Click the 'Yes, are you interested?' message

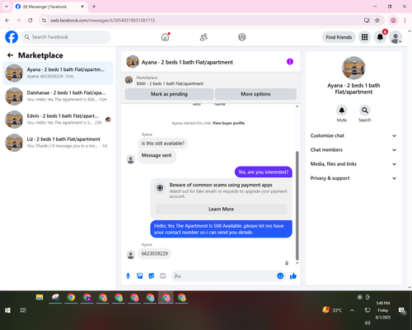point(264,172)
